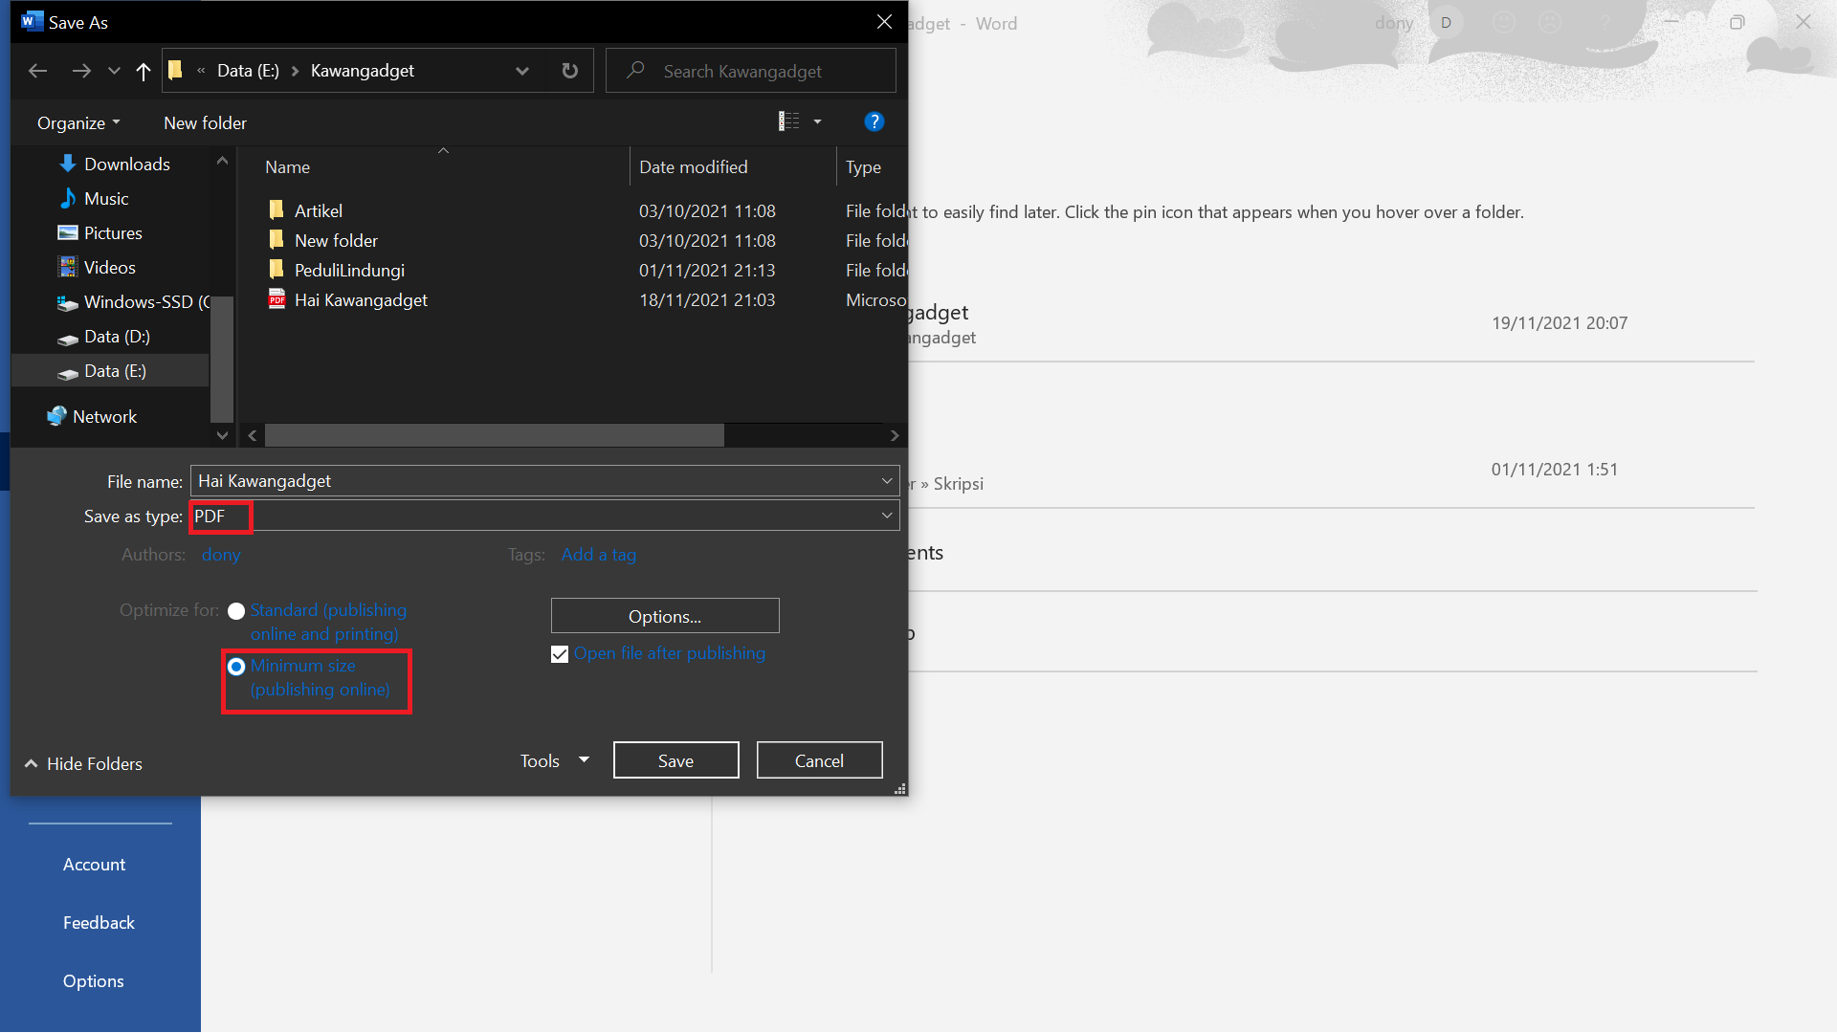Change the view layout icon
The height and width of the screenshot is (1033, 1837).
(788, 121)
